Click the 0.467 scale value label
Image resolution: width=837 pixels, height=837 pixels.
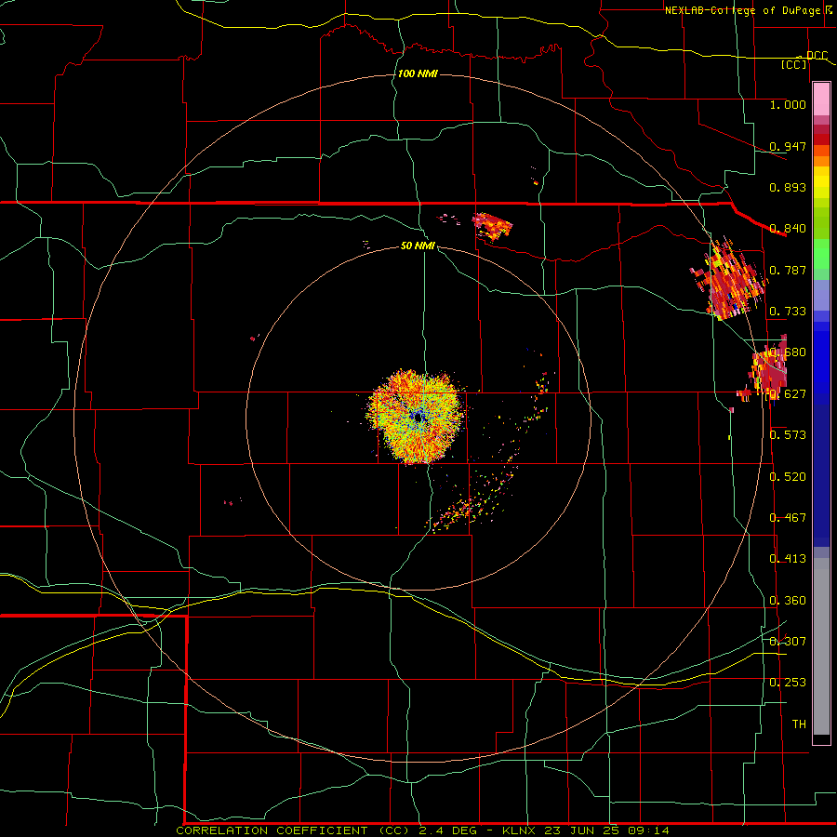[788, 518]
